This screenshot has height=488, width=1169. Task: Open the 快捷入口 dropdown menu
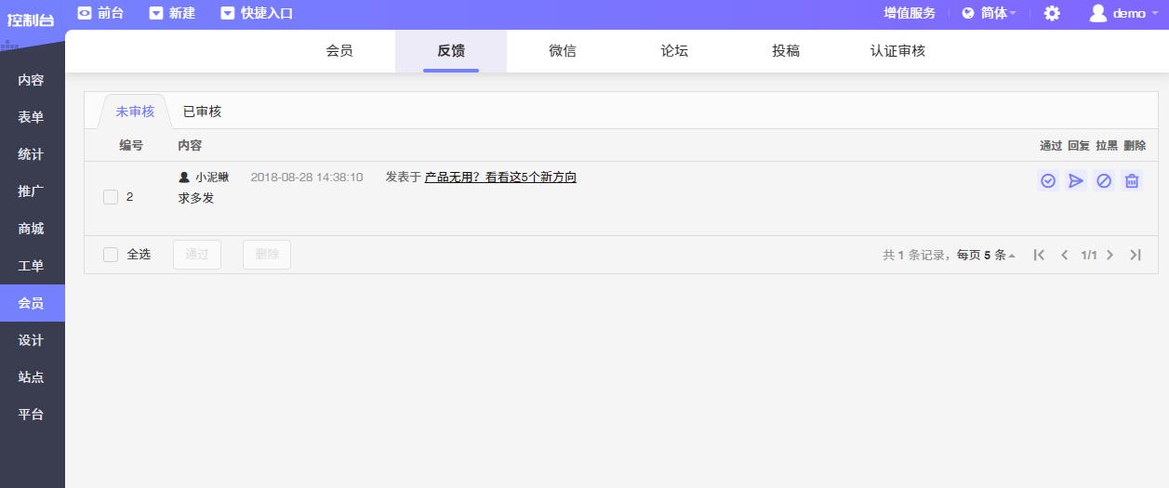pyautogui.click(x=257, y=13)
